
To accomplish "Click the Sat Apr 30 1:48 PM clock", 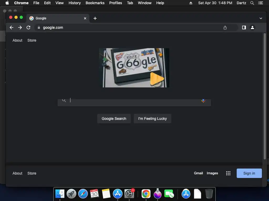I will [215, 3].
